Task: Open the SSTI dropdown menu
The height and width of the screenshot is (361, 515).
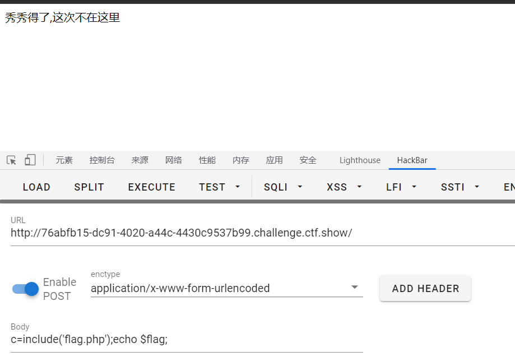Action: [x=460, y=187]
